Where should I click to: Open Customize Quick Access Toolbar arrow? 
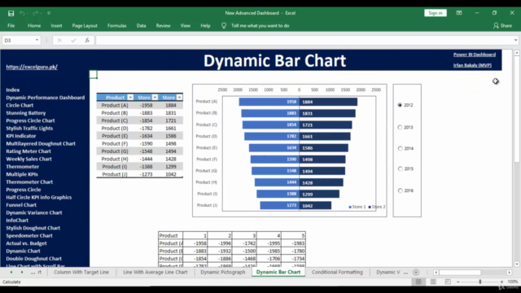coord(49,13)
